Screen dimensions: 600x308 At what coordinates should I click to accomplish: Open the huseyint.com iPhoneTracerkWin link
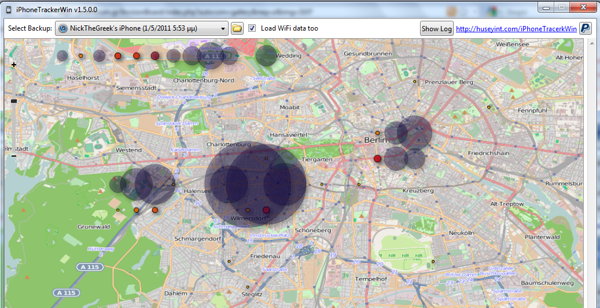tap(516, 29)
